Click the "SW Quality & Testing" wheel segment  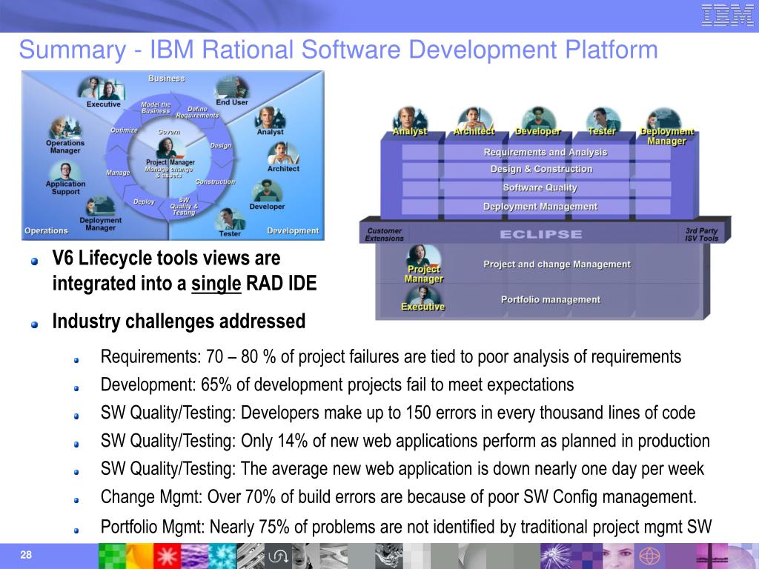click(184, 206)
